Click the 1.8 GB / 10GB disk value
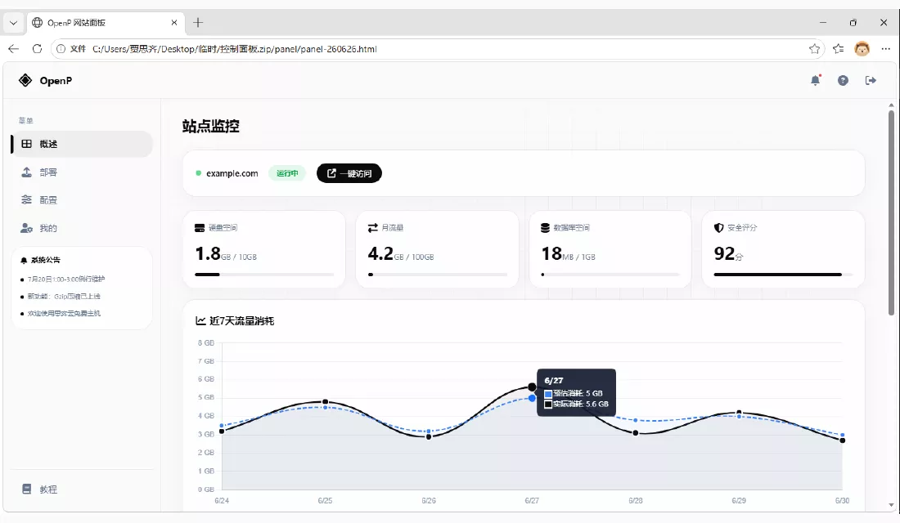Screen dimensions: 900x523 click(226, 253)
